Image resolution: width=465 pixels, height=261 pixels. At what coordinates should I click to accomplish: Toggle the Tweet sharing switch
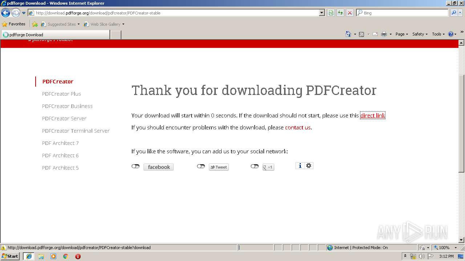point(201,166)
